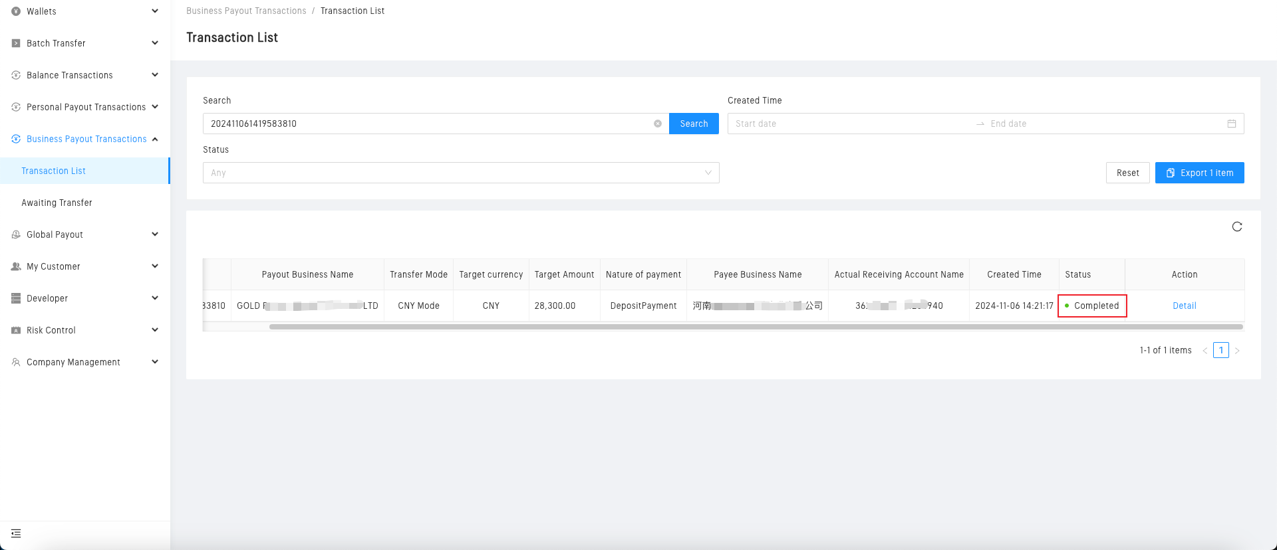The image size is (1277, 550).
Task: Click the DepositPayment cell
Action: point(643,306)
